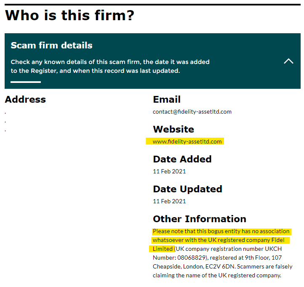This screenshot has height=287, width=304.
Task: Click the scam firm description paragraph in banner
Action: (x=110, y=66)
